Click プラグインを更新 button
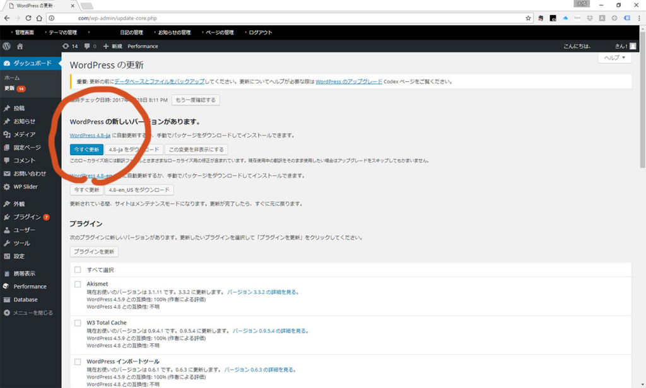The image size is (646, 388). click(x=94, y=252)
